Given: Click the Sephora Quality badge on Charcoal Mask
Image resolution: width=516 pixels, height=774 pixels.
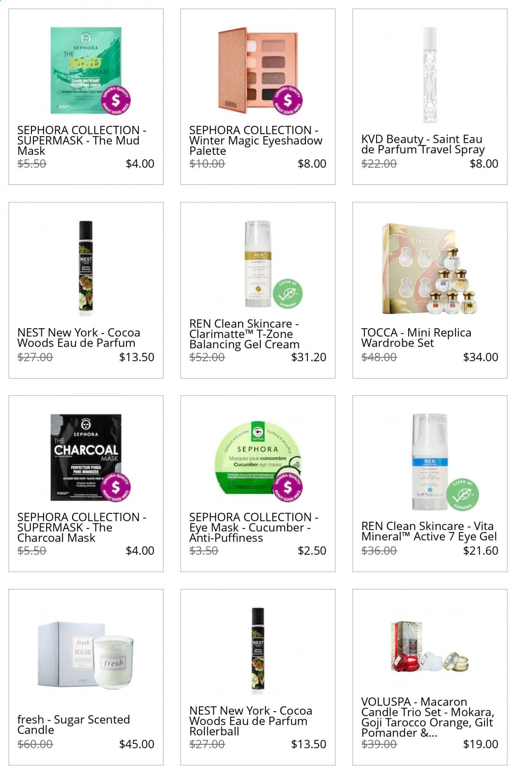Looking at the screenshot, I should tap(116, 488).
